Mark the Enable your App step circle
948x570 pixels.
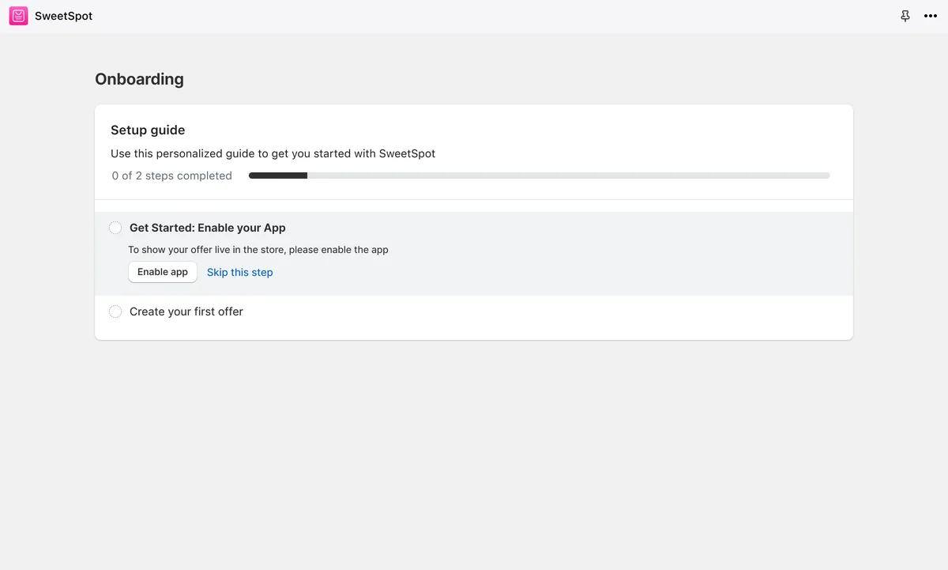(115, 228)
